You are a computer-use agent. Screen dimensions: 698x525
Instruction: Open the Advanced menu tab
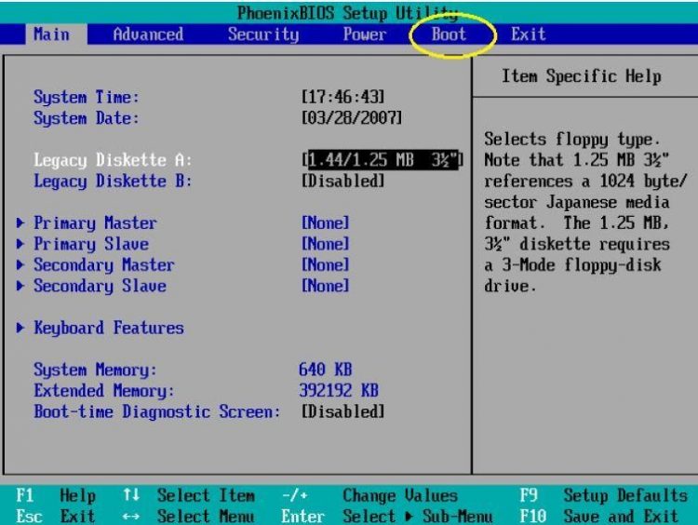click(x=148, y=34)
